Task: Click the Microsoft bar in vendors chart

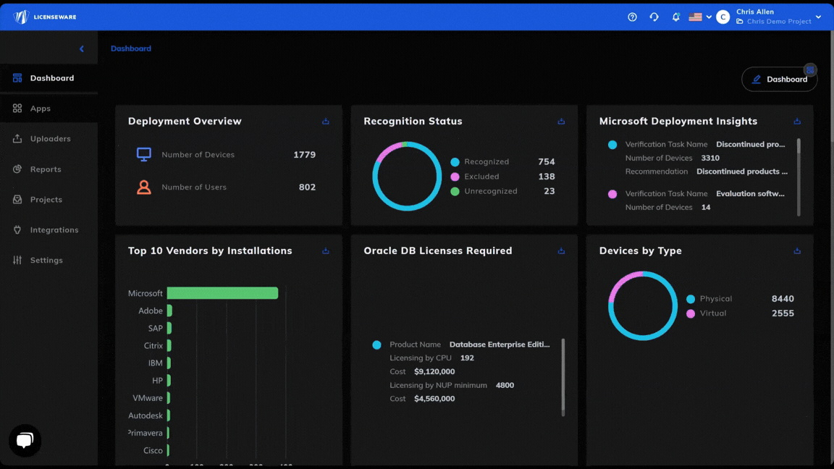Action: [222, 293]
